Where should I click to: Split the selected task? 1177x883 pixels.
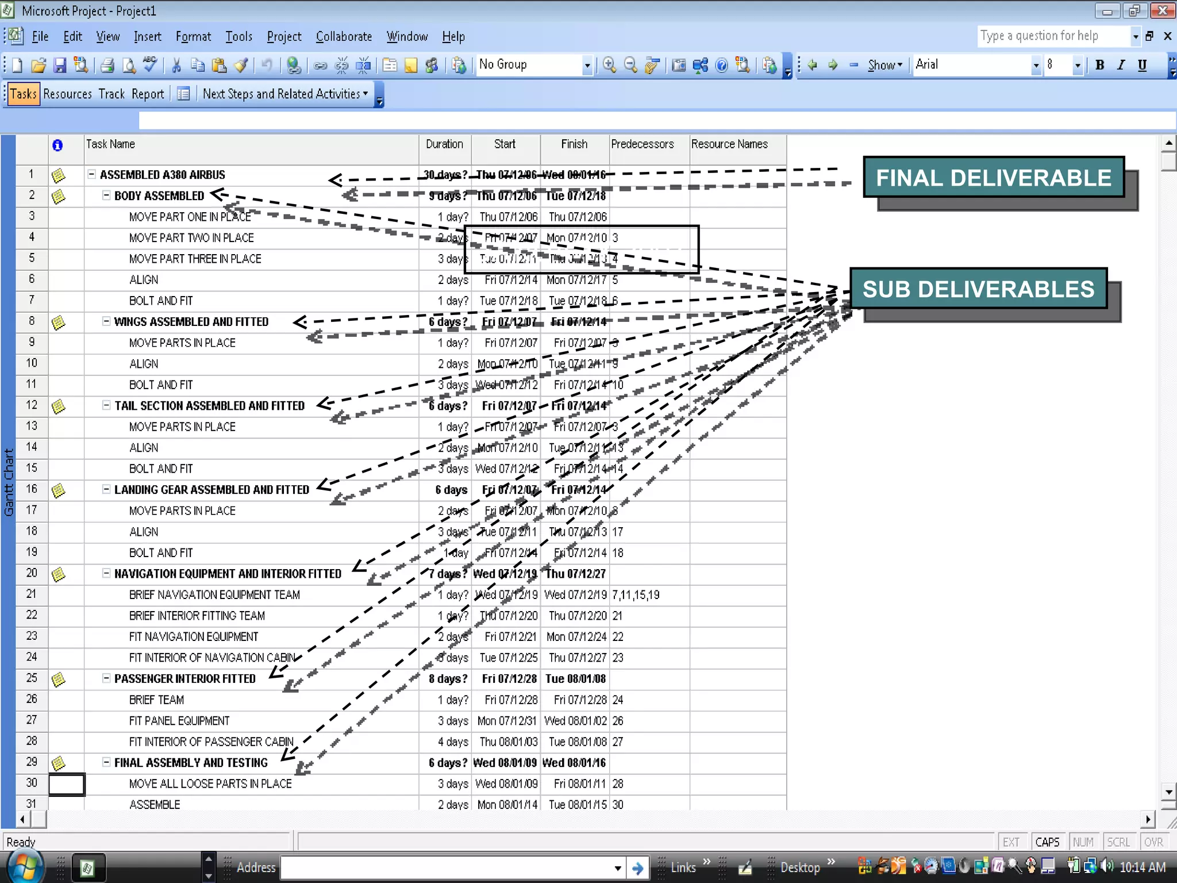[x=363, y=66]
